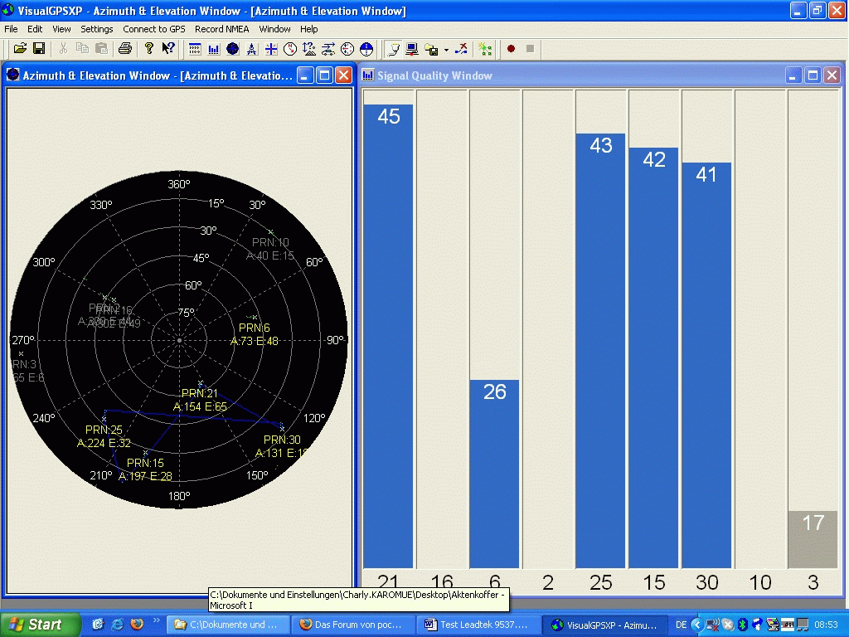
Task: Open the Record NMEA menu
Action: pos(221,29)
